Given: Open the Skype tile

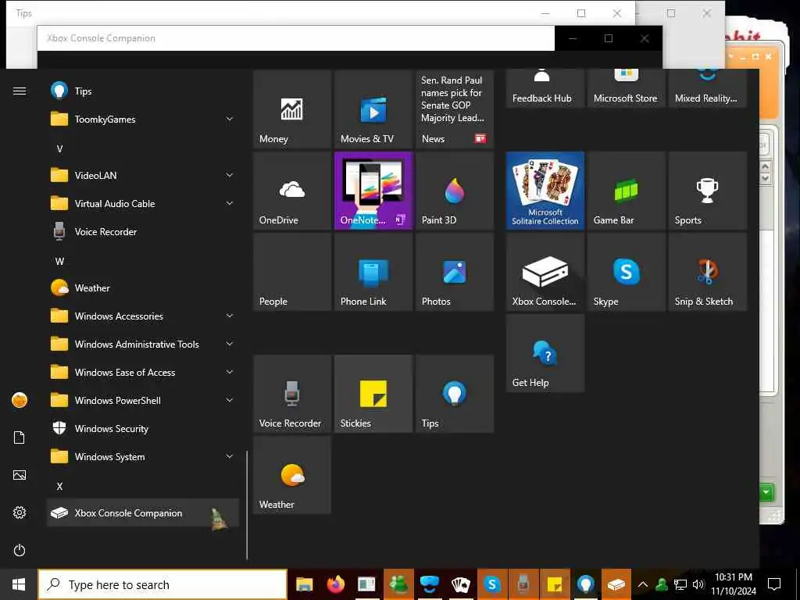Looking at the screenshot, I should tap(626, 271).
